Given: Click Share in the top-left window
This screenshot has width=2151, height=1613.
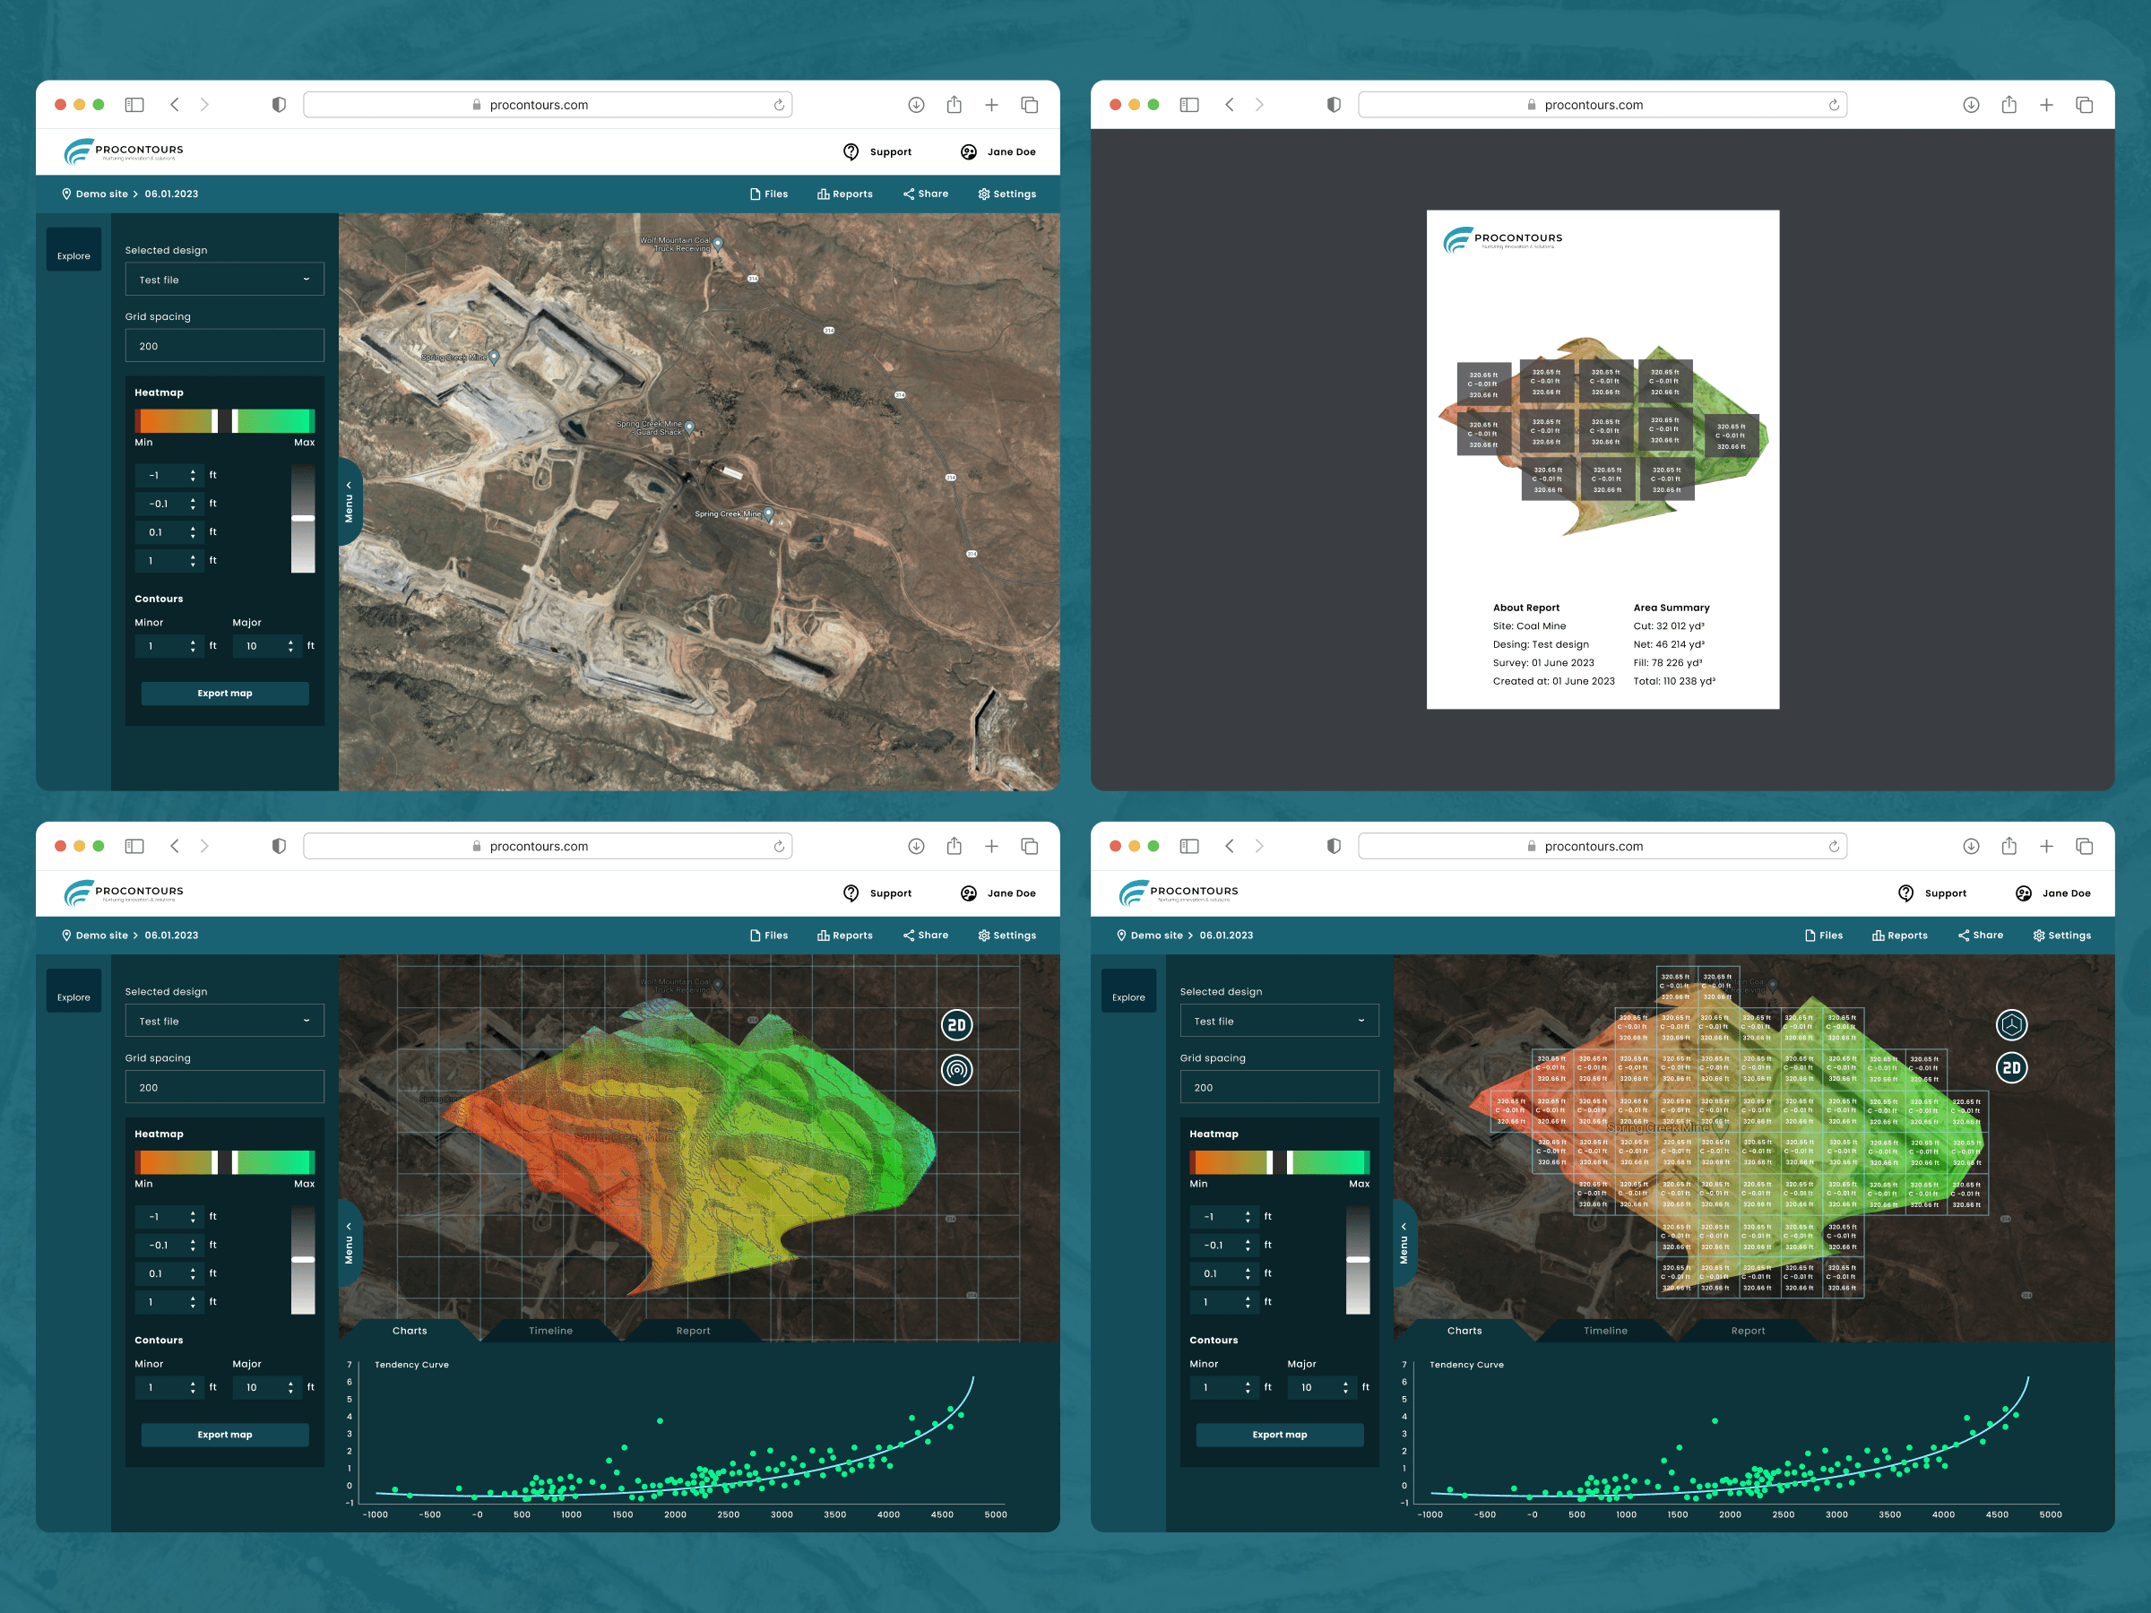Looking at the screenshot, I should point(926,194).
